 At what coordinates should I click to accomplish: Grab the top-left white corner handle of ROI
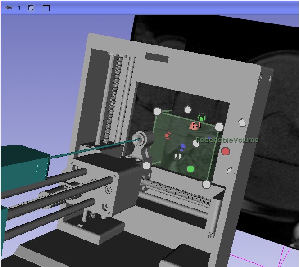tap(157, 111)
